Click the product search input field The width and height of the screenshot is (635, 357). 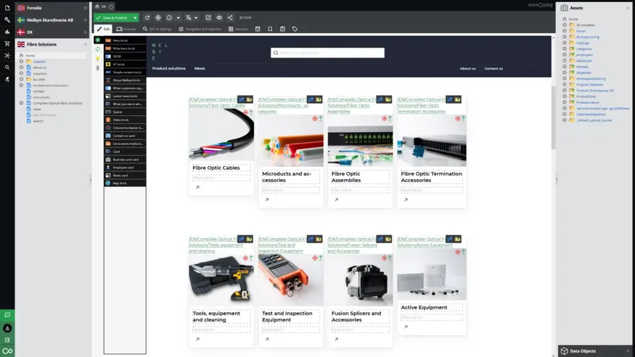coord(327,53)
